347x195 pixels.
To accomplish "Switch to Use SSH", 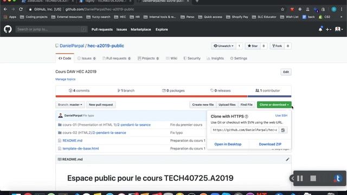I will [x=281, y=115].
